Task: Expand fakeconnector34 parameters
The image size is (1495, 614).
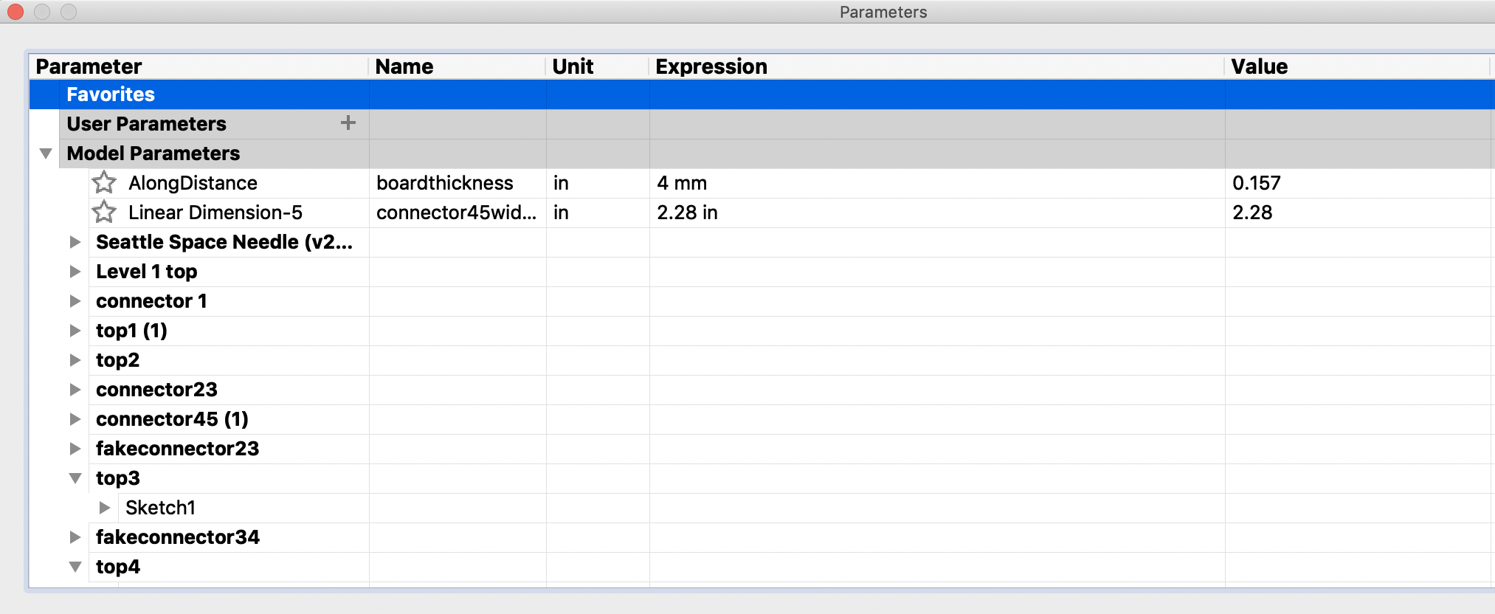Action: (75, 537)
